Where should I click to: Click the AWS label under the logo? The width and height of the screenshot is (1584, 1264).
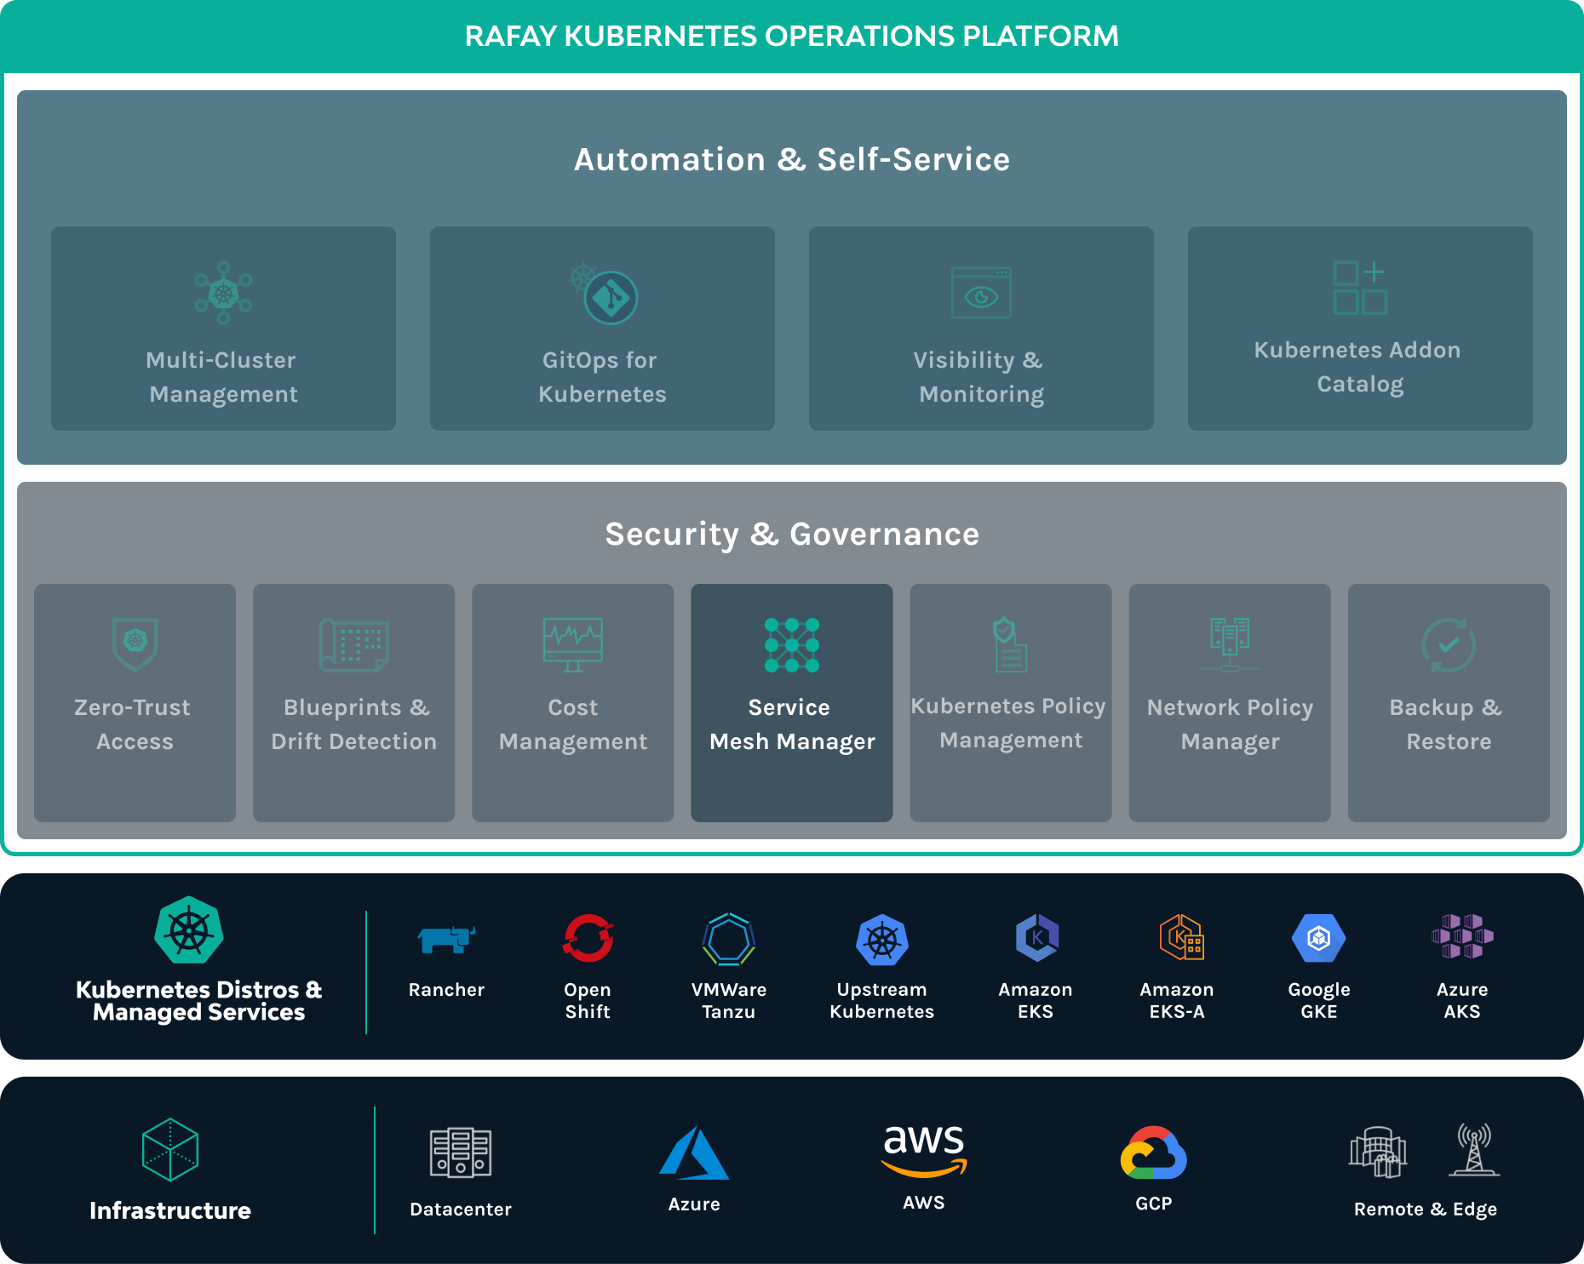(x=924, y=1202)
